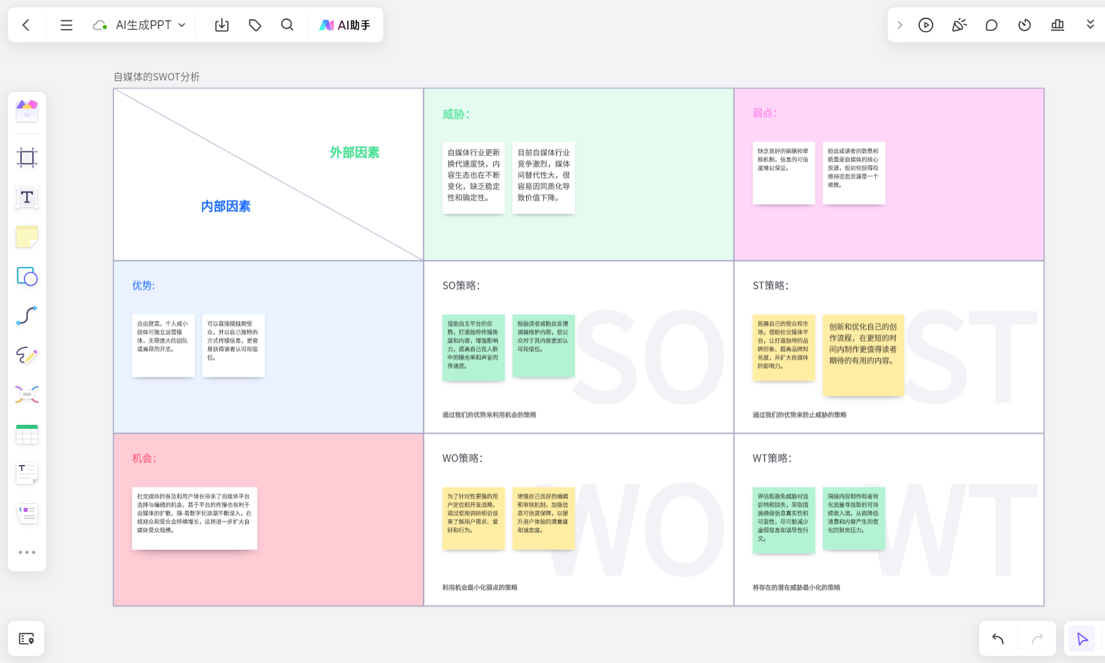Select the Connector line tool
Screen dimensions: 1105x663
pos(27,316)
